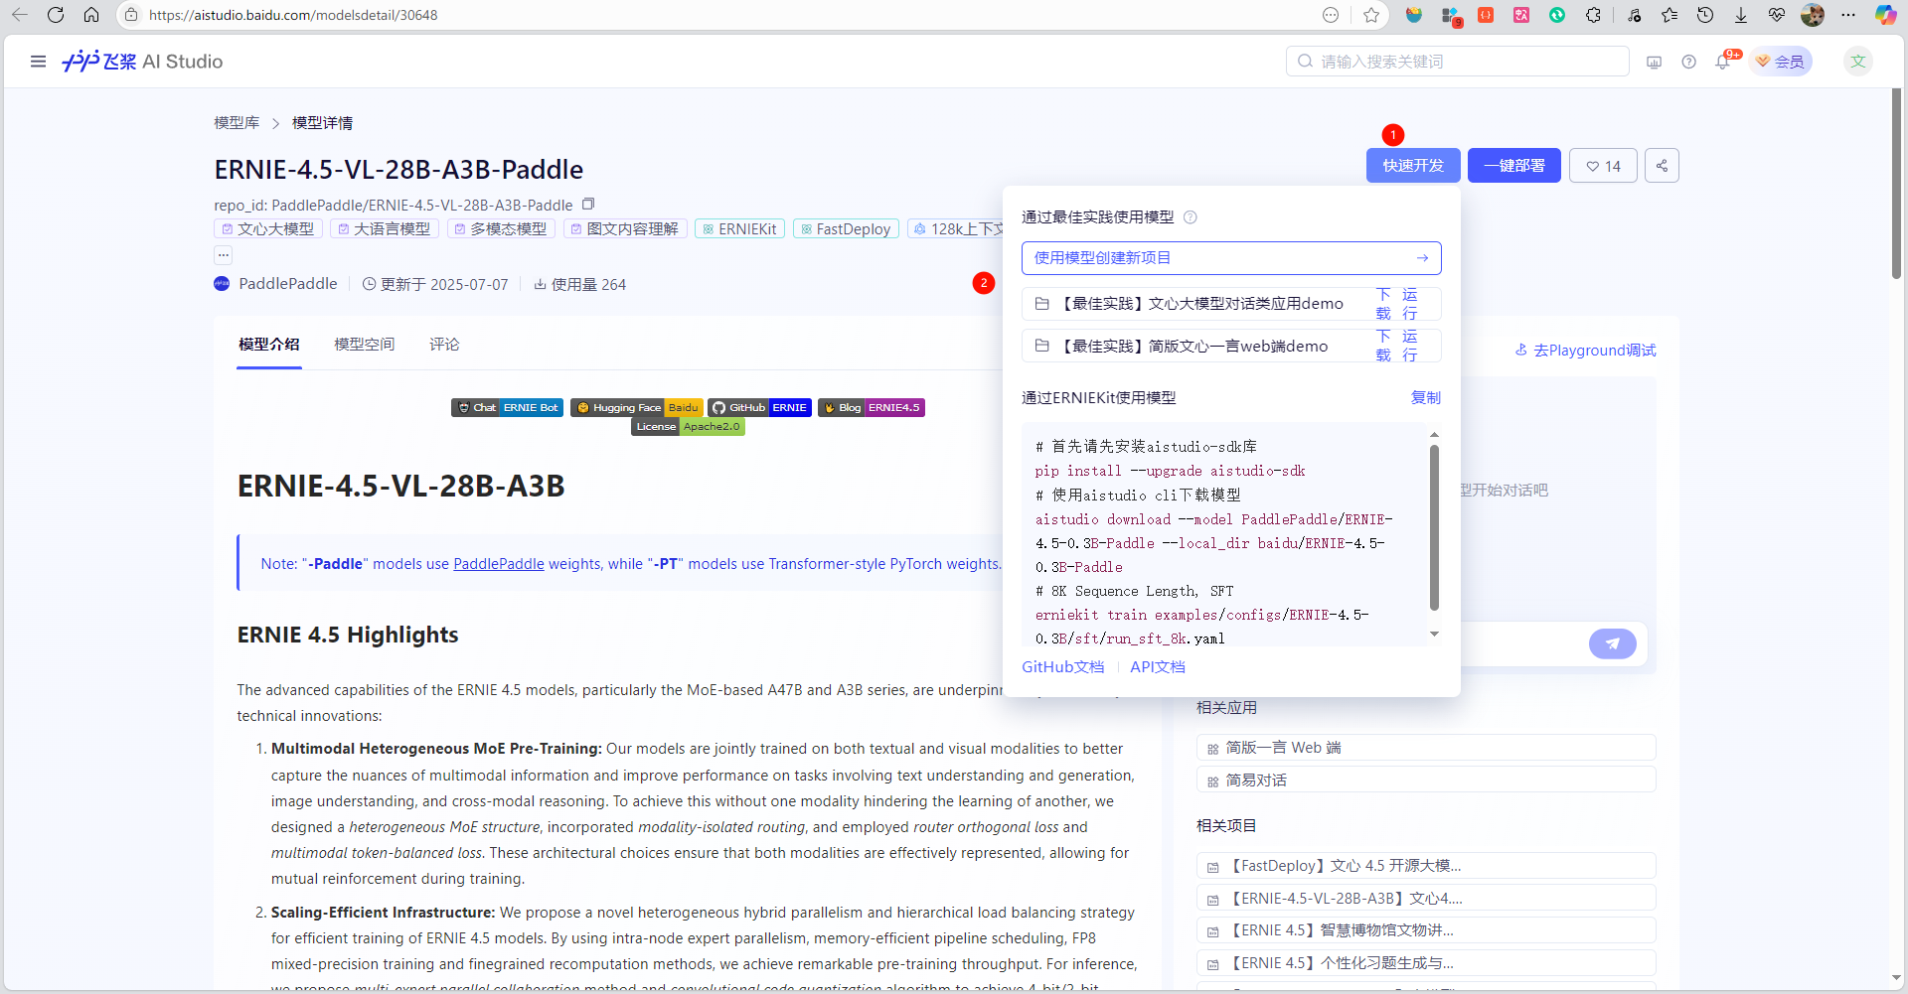Click the GitHub ERNIE badge
The width and height of the screenshot is (1908, 994).
click(x=759, y=407)
